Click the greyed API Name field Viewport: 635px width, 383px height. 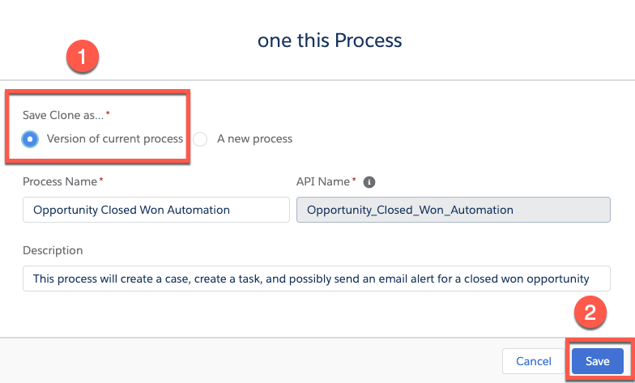[x=454, y=210]
